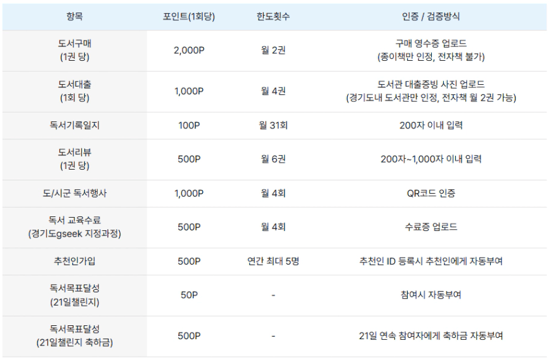This screenshot has height=362, width=551.
Task: Click the 도서대출 row label
Action: click(74, 84)
